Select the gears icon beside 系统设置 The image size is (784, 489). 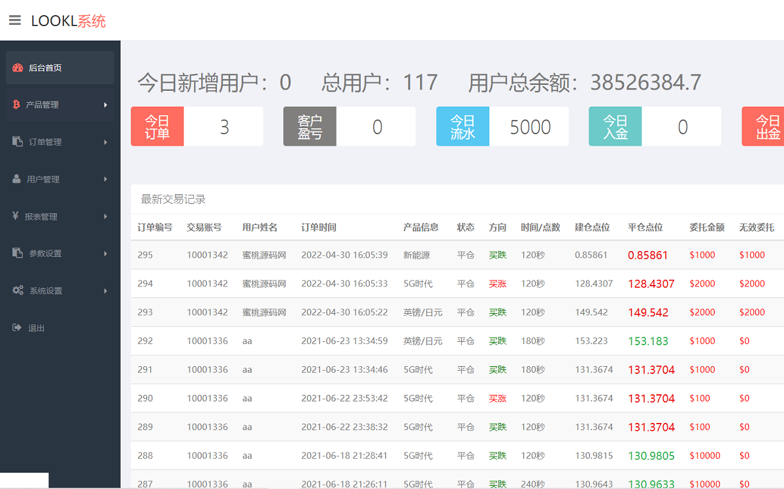pyautogui.click(x=18, y=290)
